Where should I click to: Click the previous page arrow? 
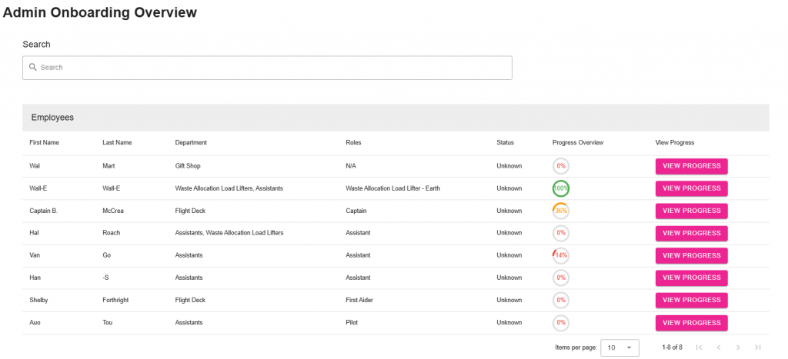719,347
